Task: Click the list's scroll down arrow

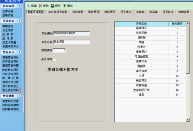Action: pos(187,120)
